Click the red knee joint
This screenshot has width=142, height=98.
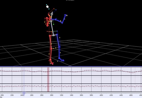click(x=51, y=49)
